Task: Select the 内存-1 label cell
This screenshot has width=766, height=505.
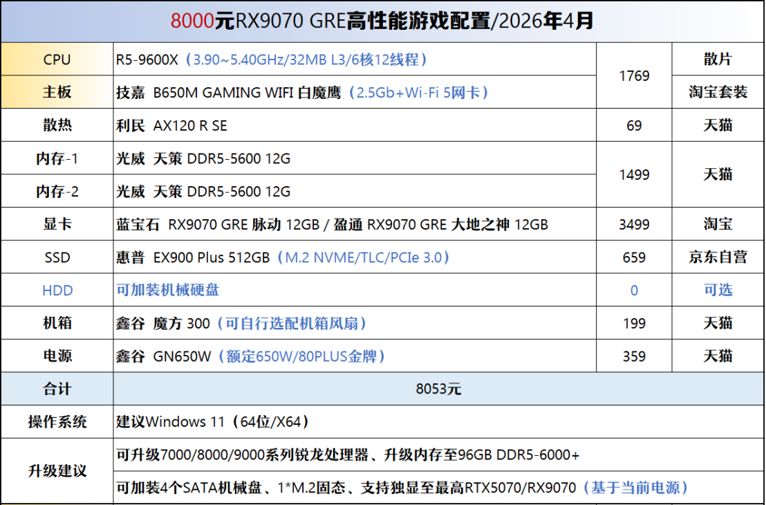Action: tap(57, 158)
